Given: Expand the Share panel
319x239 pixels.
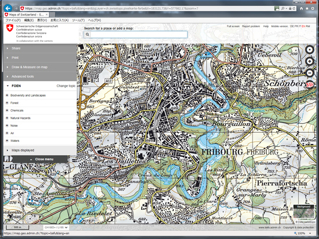Looking at the screenshot, I should point(16,48).
